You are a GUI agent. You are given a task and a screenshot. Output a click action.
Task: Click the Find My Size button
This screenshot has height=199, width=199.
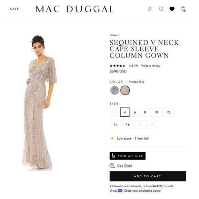128,156
